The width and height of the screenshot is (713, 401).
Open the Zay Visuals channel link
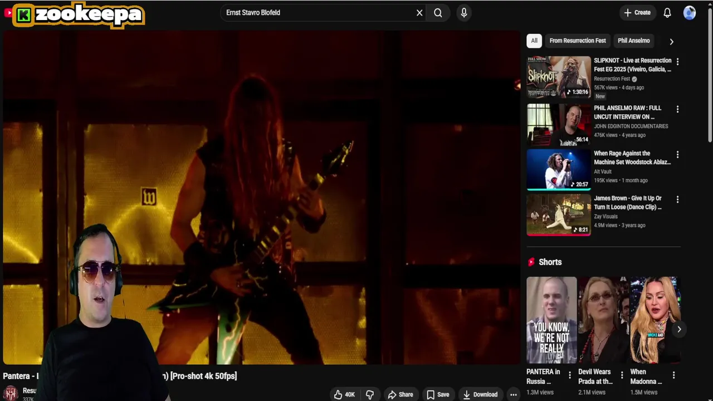click(x=605, y=217)
